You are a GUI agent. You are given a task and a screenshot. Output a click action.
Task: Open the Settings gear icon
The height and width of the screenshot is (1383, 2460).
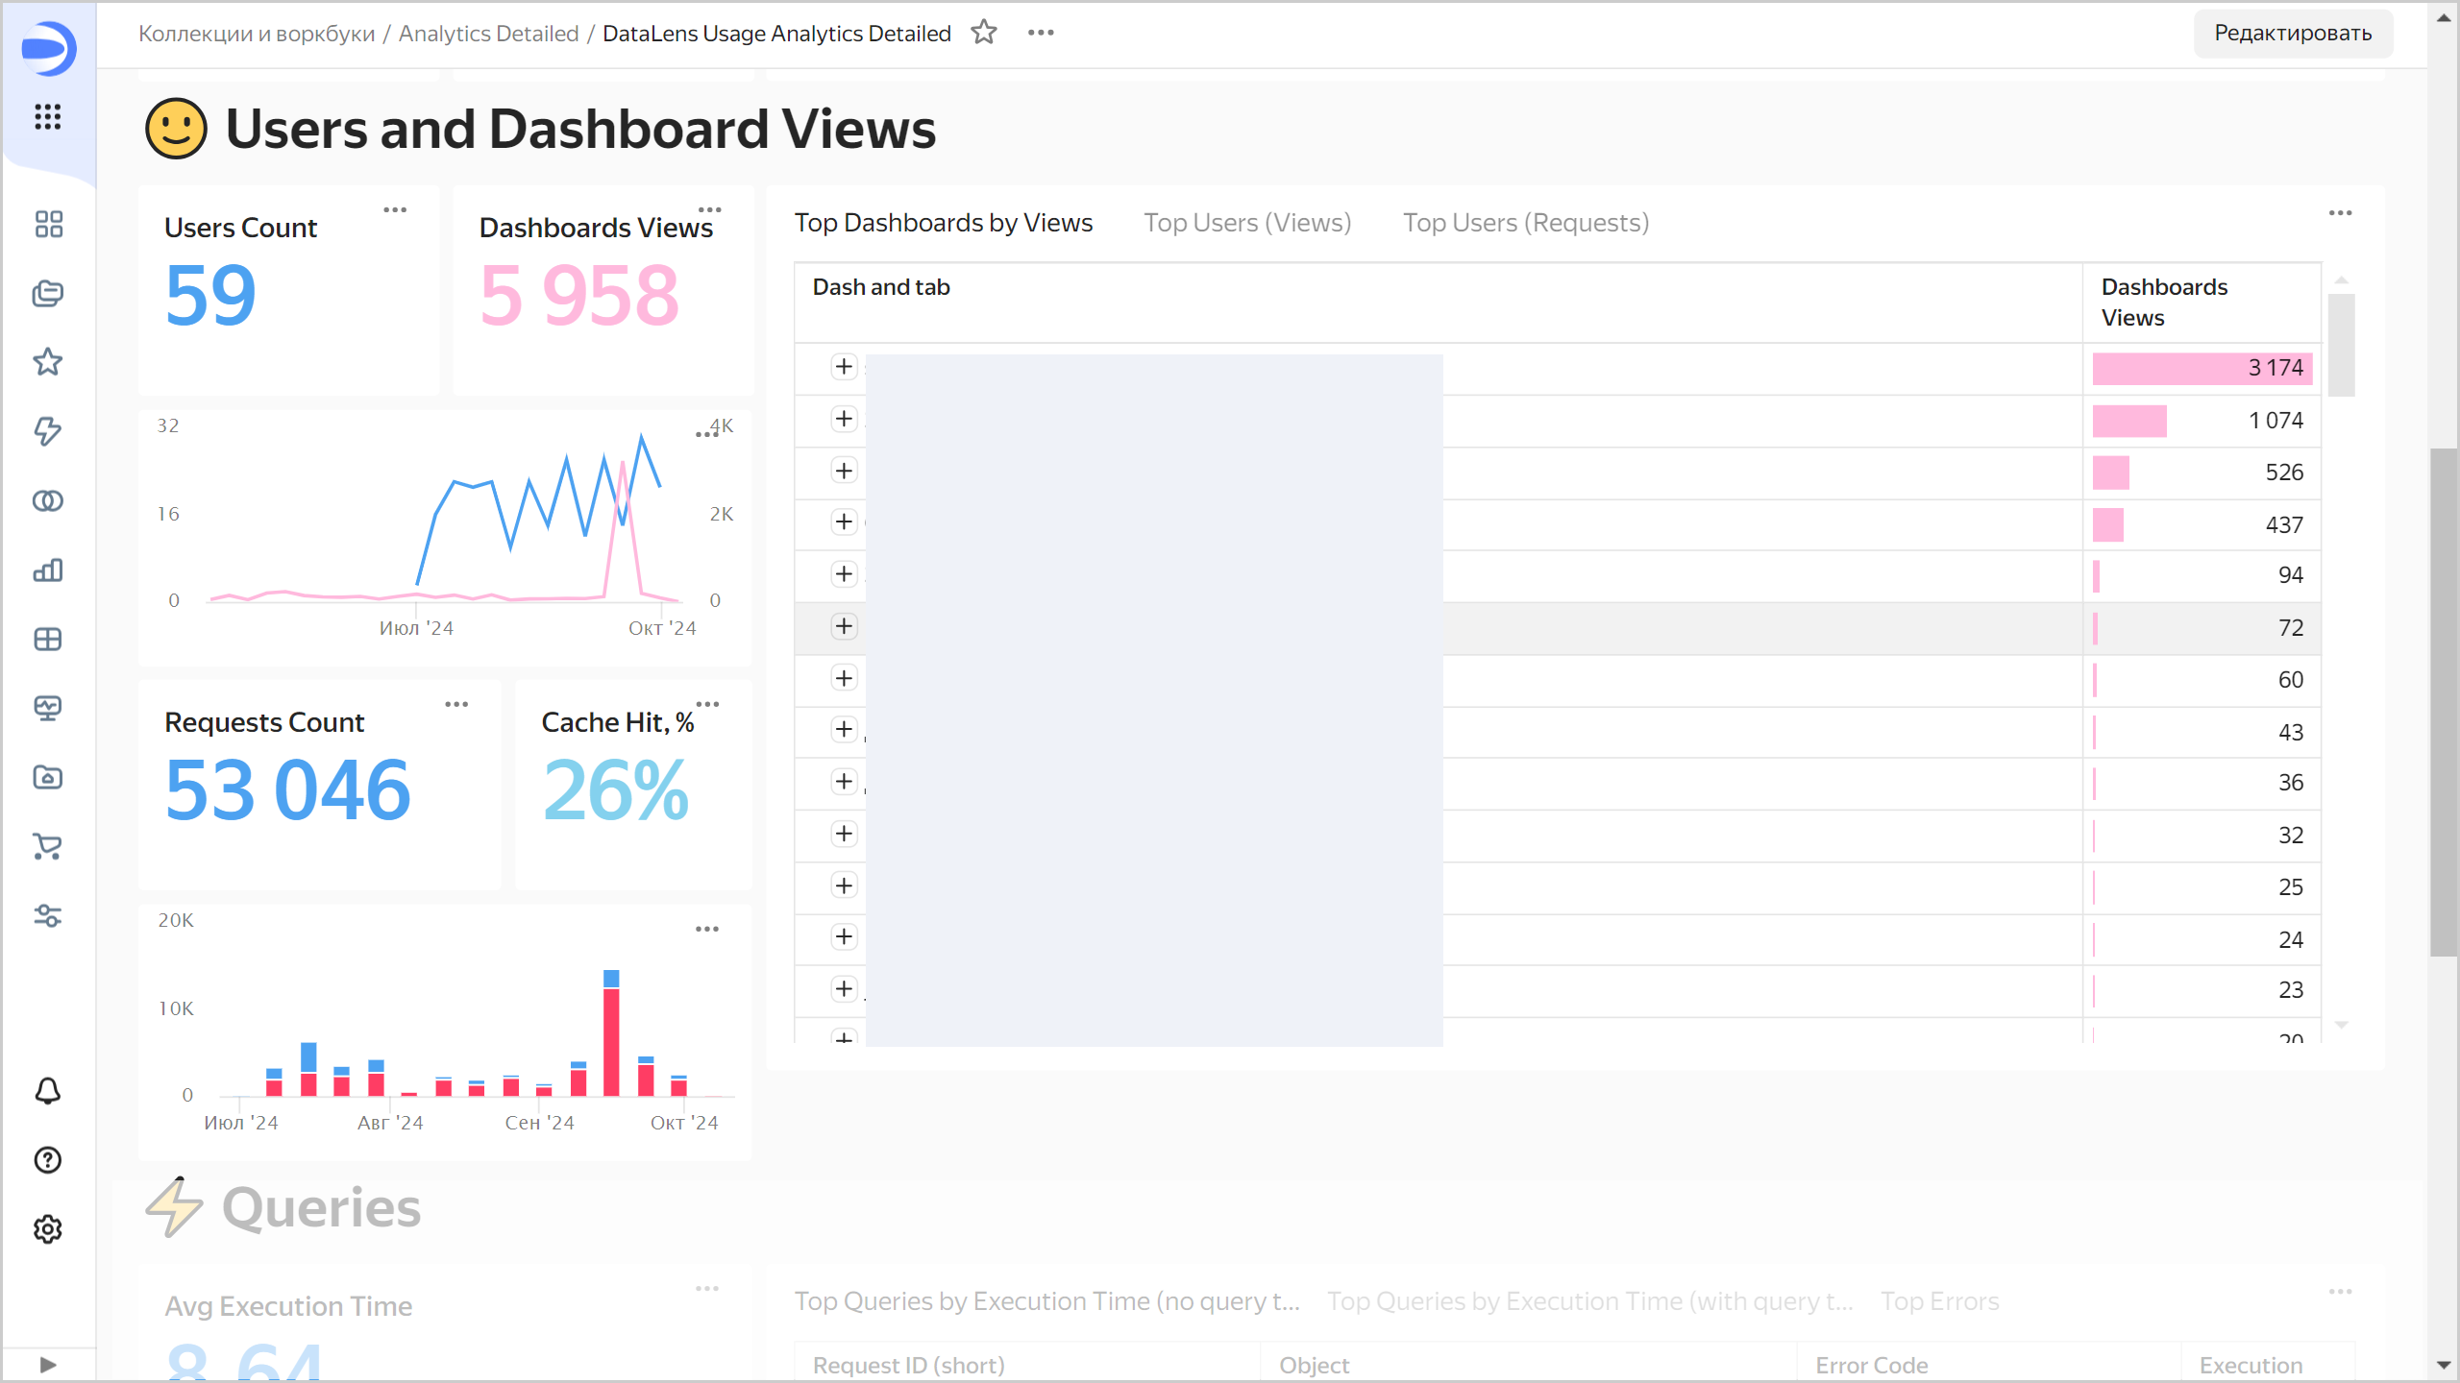click(x=47, y=1229)
